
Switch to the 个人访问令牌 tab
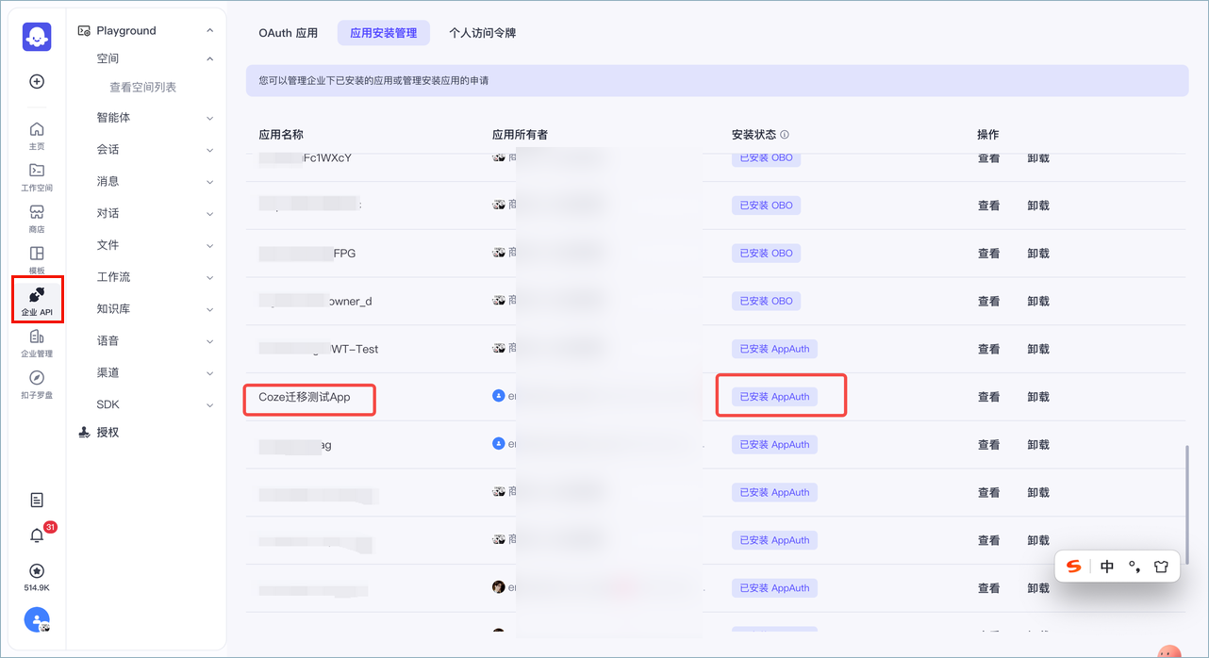[483, 33]
